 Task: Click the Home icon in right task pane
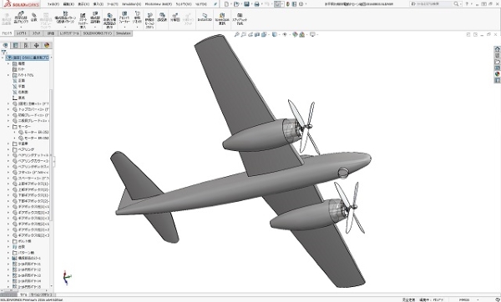[497, 49]
